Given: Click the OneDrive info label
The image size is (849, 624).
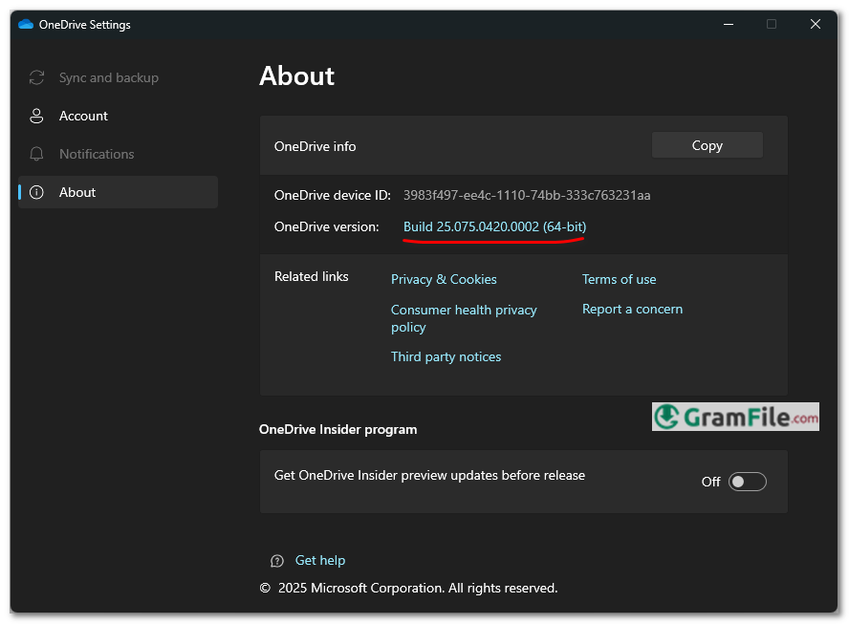Looking at the screenshot, I should pyautogui.click(x=316, y=146).
